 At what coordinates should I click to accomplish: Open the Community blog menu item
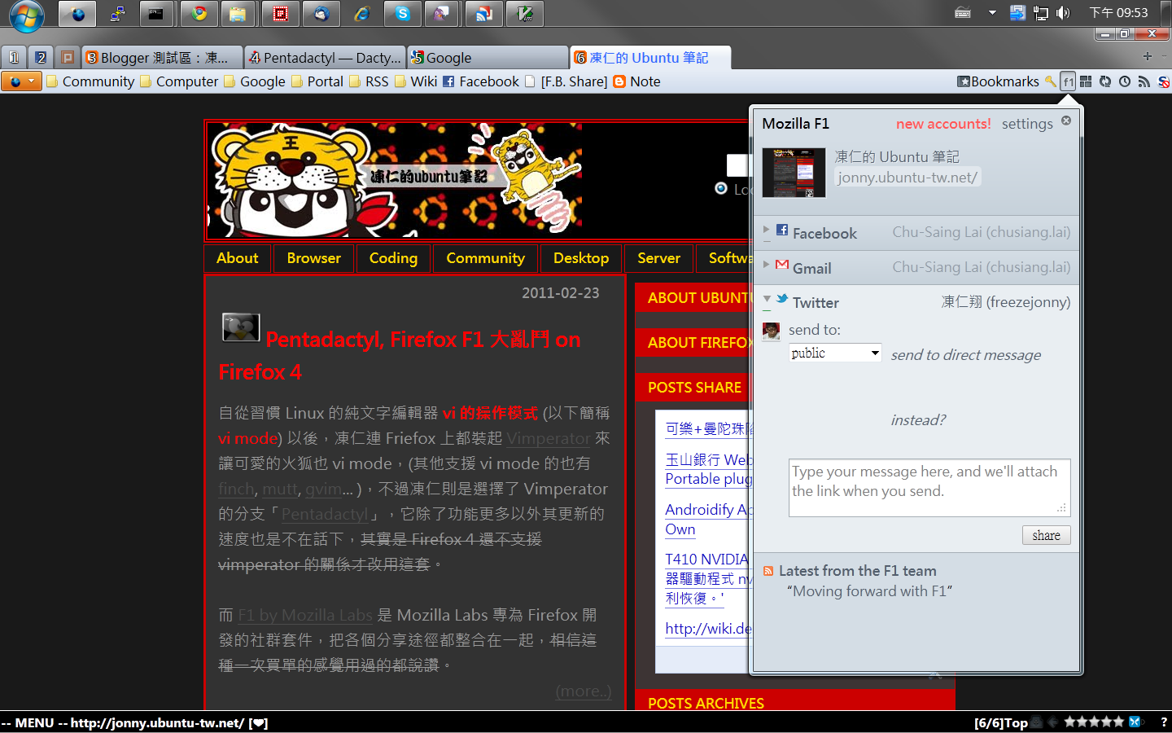(485, 258)
